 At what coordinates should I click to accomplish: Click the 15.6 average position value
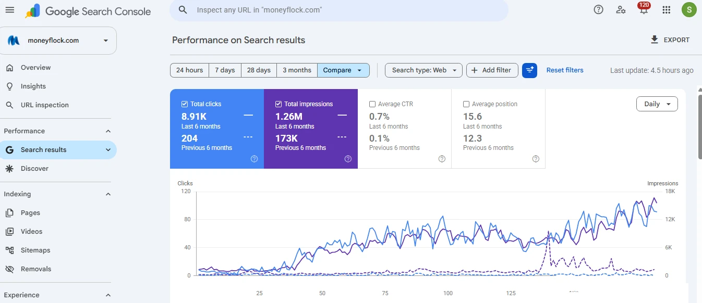coord(473,117)
